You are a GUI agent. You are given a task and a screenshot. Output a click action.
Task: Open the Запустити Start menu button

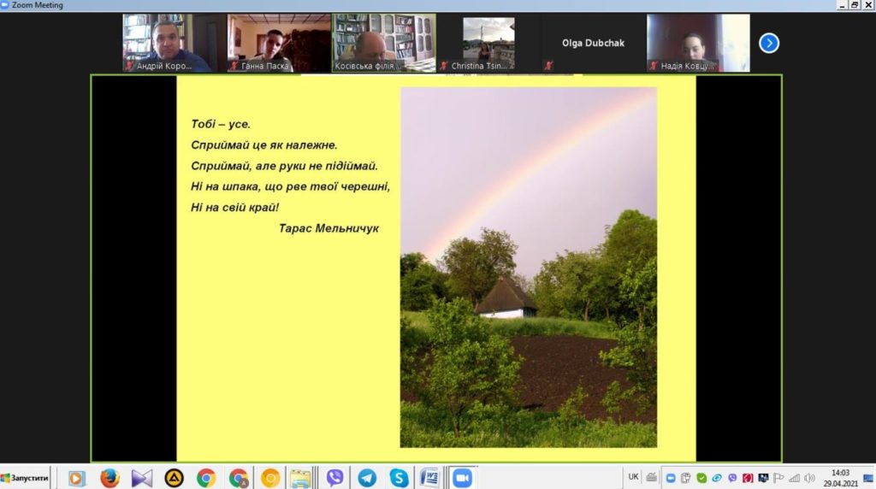coord(25,478)
